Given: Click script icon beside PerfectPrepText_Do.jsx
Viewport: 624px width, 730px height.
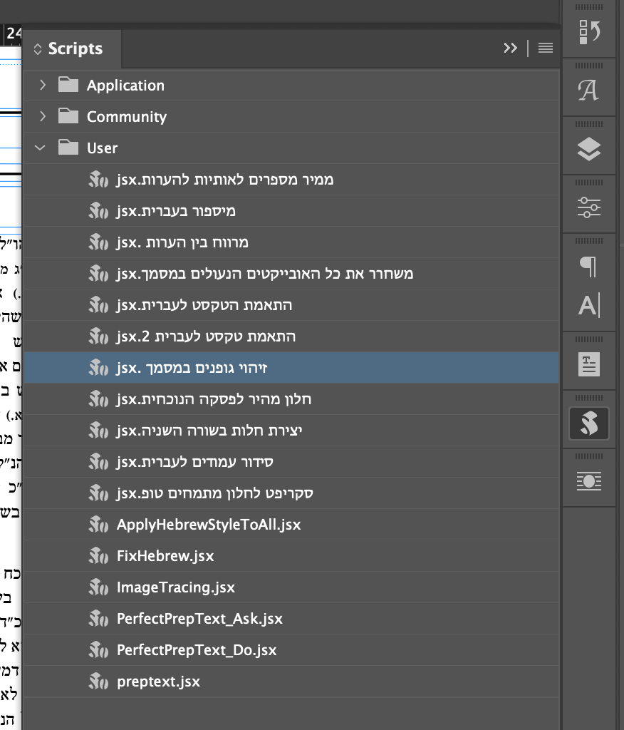Looking at the screenshot, I should pyautogui.click(x=98, y=650).
